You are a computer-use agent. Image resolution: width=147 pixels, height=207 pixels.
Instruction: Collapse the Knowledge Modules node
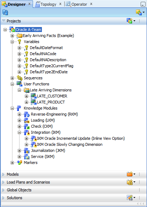(12, 108)
